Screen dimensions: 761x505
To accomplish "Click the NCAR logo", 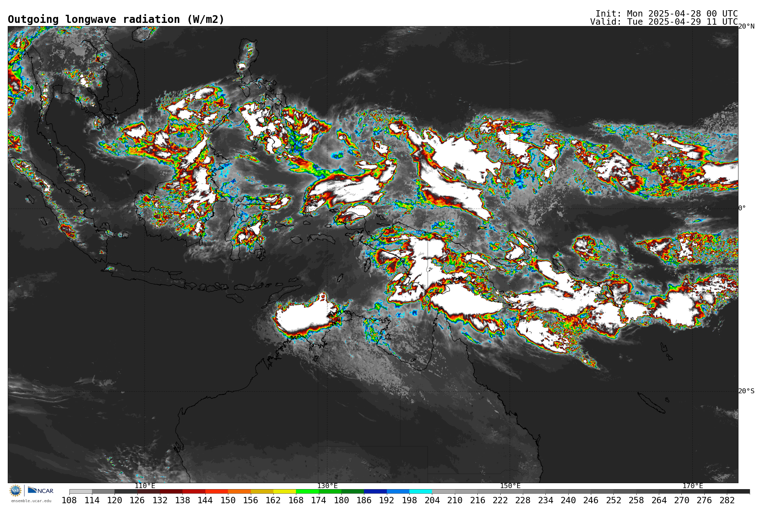I will (x=41, y=490).
